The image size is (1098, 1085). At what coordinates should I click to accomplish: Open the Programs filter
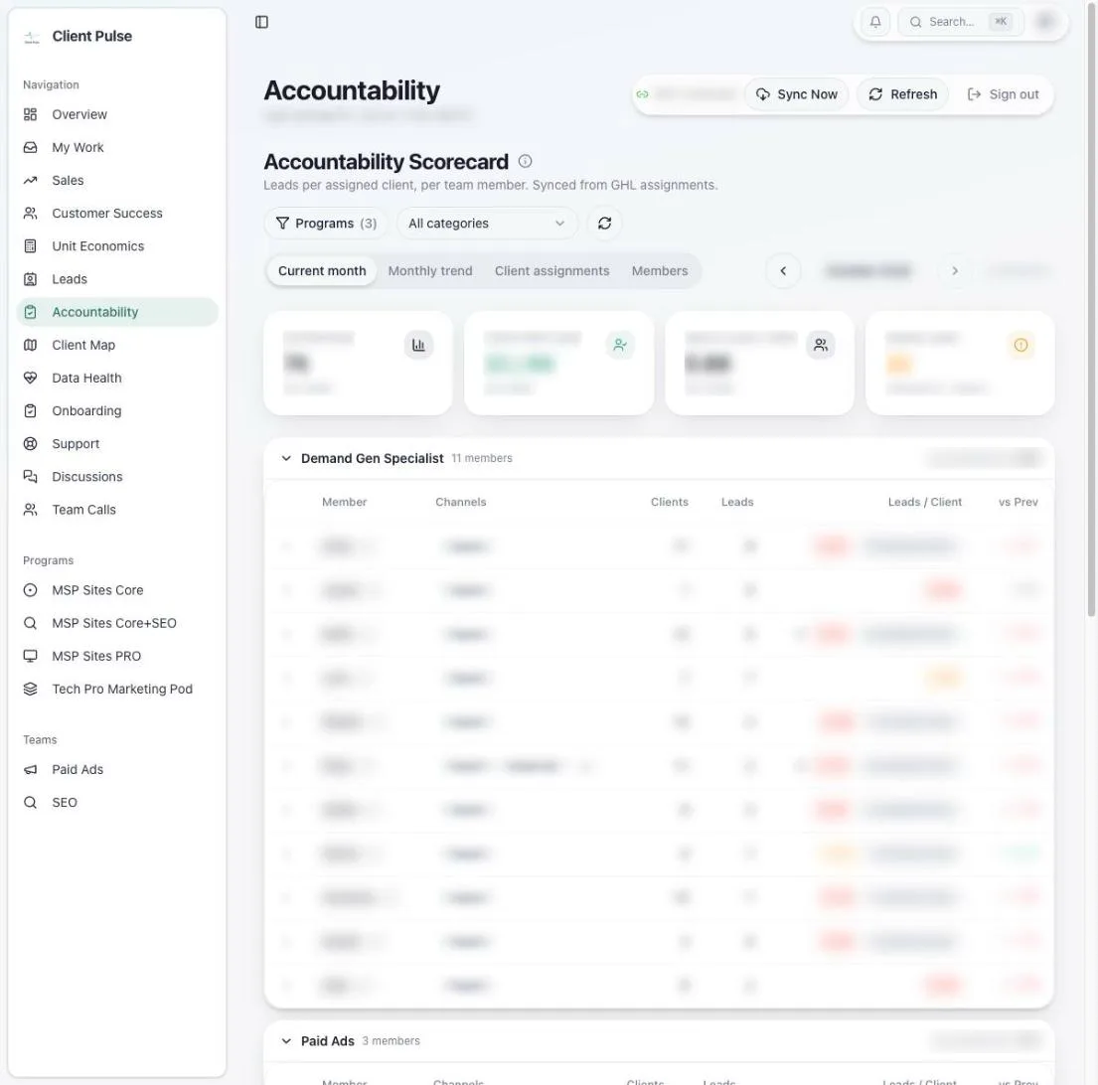pyautogui.click(x=326, y=224)
